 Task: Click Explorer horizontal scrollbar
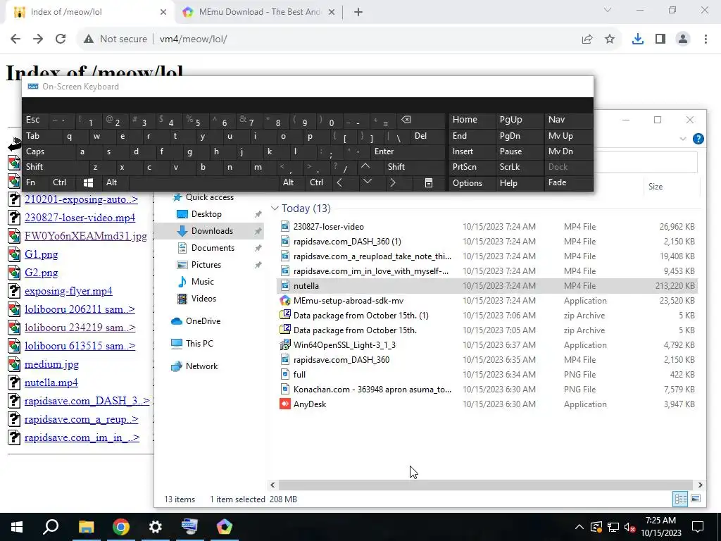486,485
